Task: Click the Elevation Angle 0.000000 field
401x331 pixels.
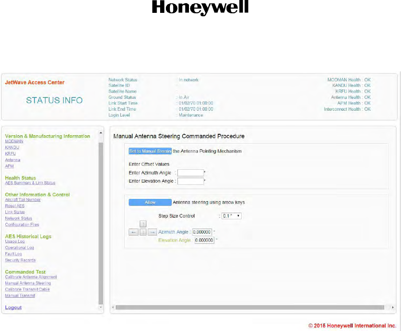Action: [x=204, y=240]
